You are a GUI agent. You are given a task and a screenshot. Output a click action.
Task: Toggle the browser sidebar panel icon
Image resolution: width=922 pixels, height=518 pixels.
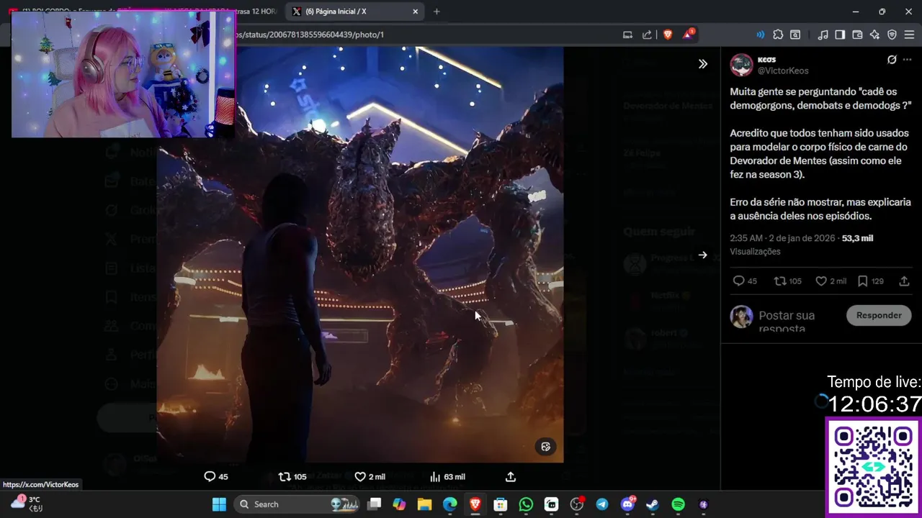840,35
